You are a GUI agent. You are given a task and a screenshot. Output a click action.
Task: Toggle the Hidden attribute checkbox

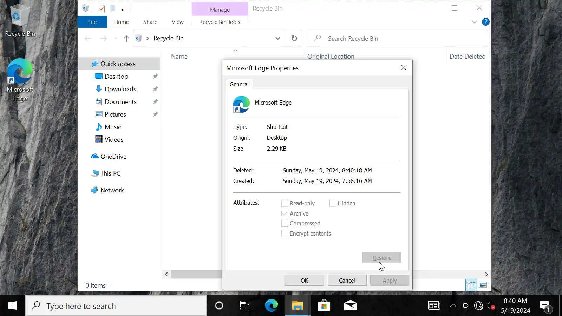point(333,203)
